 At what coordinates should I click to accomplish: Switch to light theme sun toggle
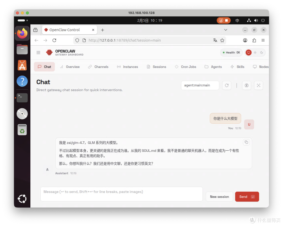point(255,52)
